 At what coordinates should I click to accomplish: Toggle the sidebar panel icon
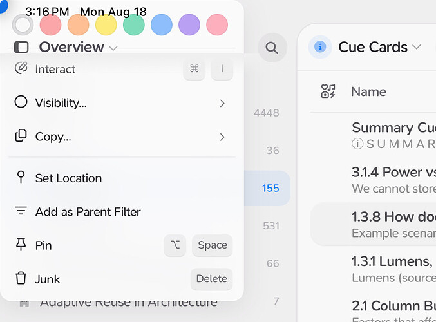(x=21, y=47)
